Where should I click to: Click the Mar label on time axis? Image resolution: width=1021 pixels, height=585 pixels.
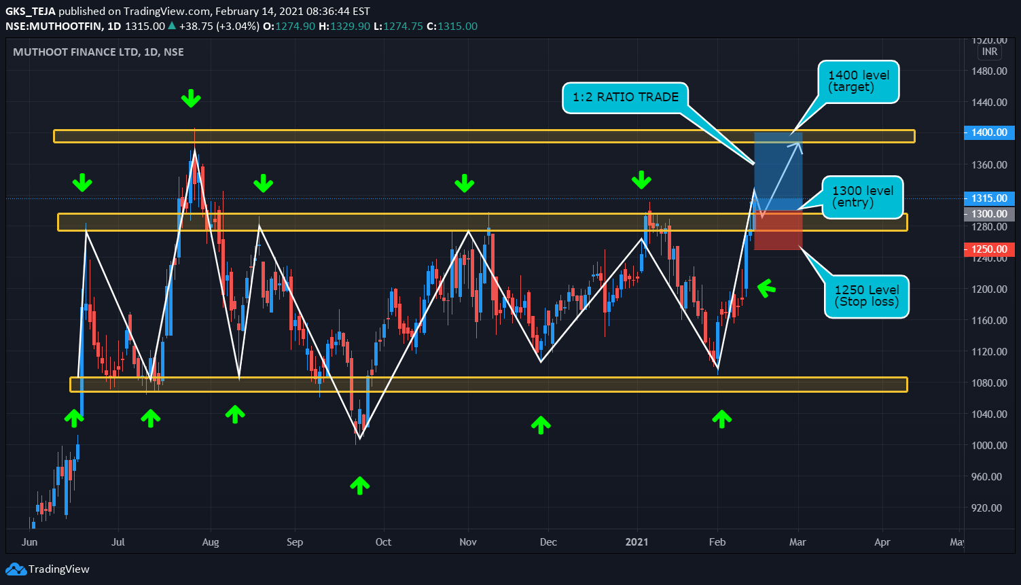pos(798,542)
